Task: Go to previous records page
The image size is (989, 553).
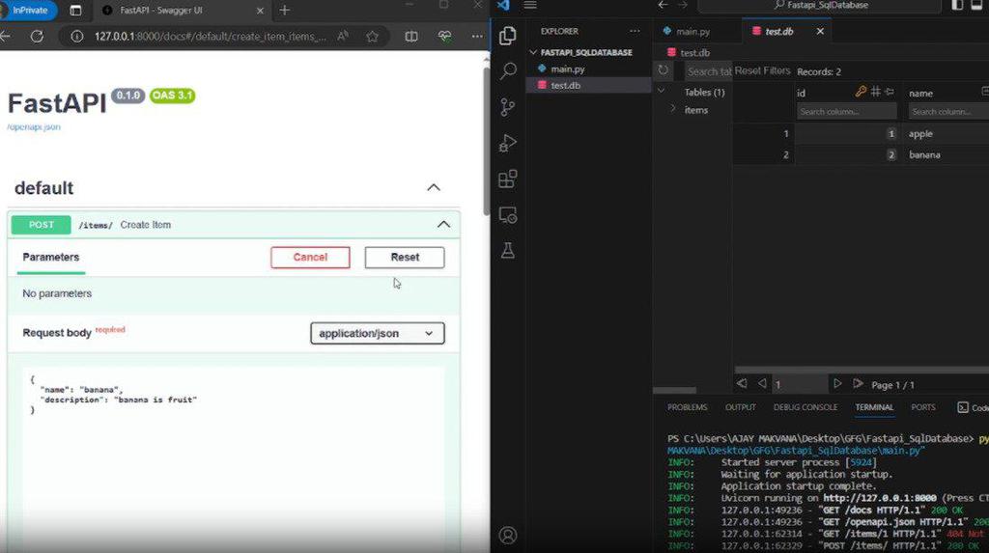Action: (x=762, y=383)
